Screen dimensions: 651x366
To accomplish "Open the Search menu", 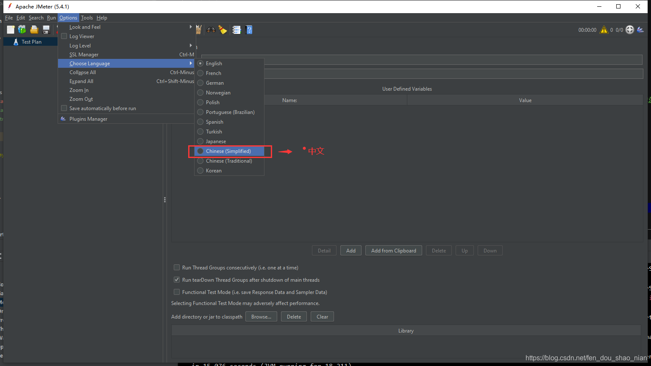I will [x=36, y=18].
